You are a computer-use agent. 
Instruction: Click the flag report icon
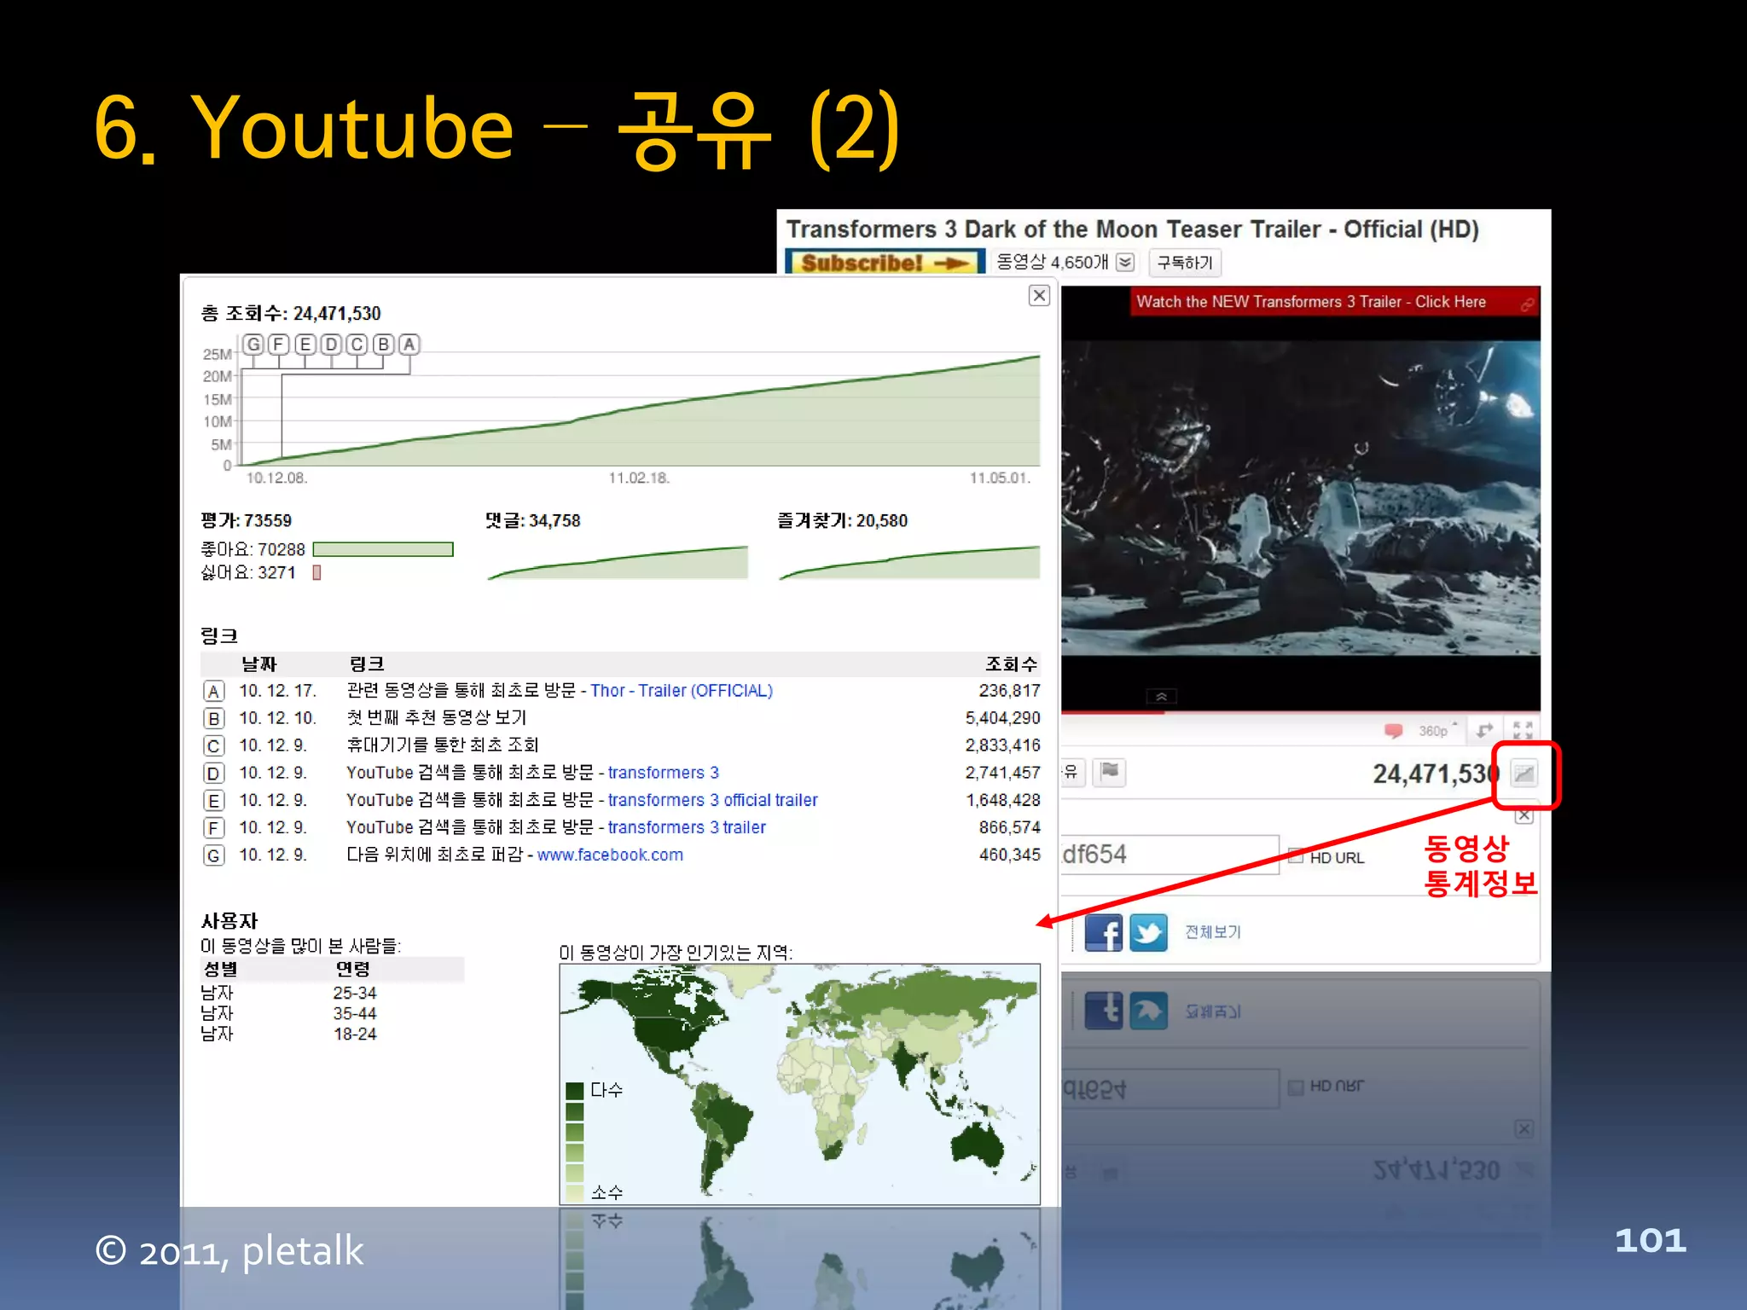click(1110, 772)
